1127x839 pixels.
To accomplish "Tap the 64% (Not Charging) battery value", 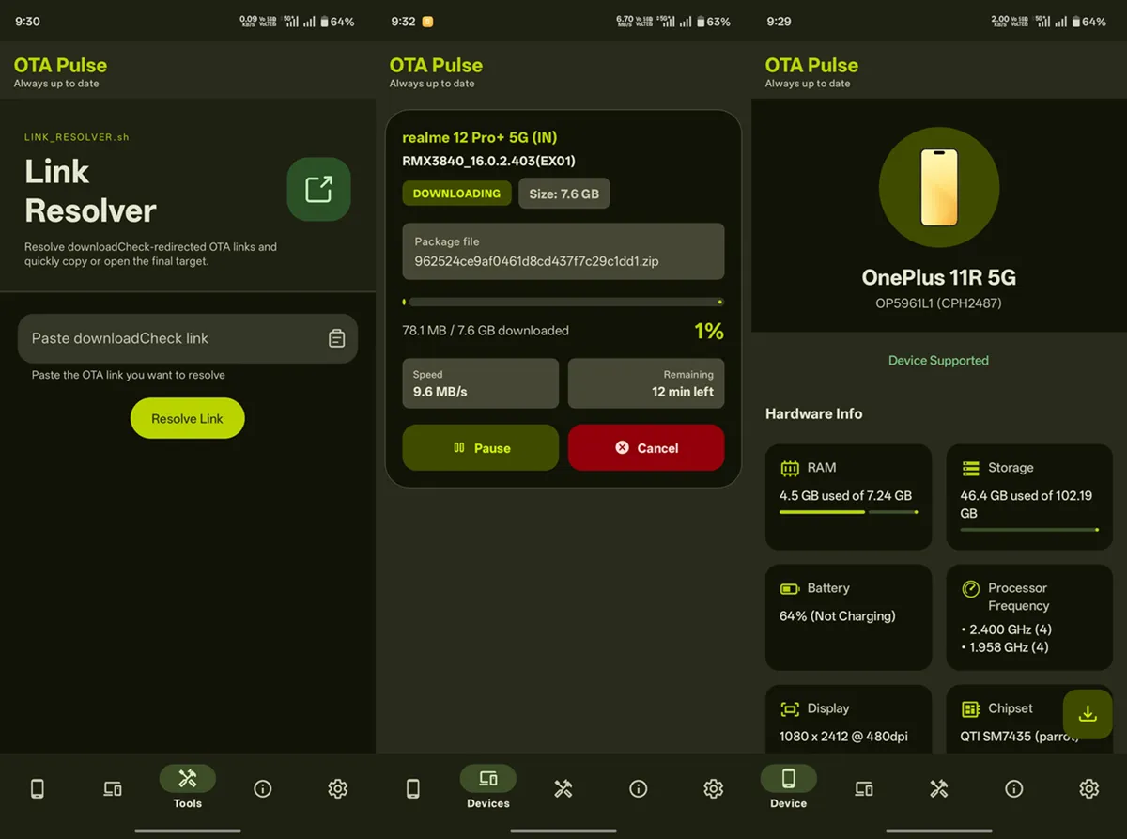I will tap(838, 616).
